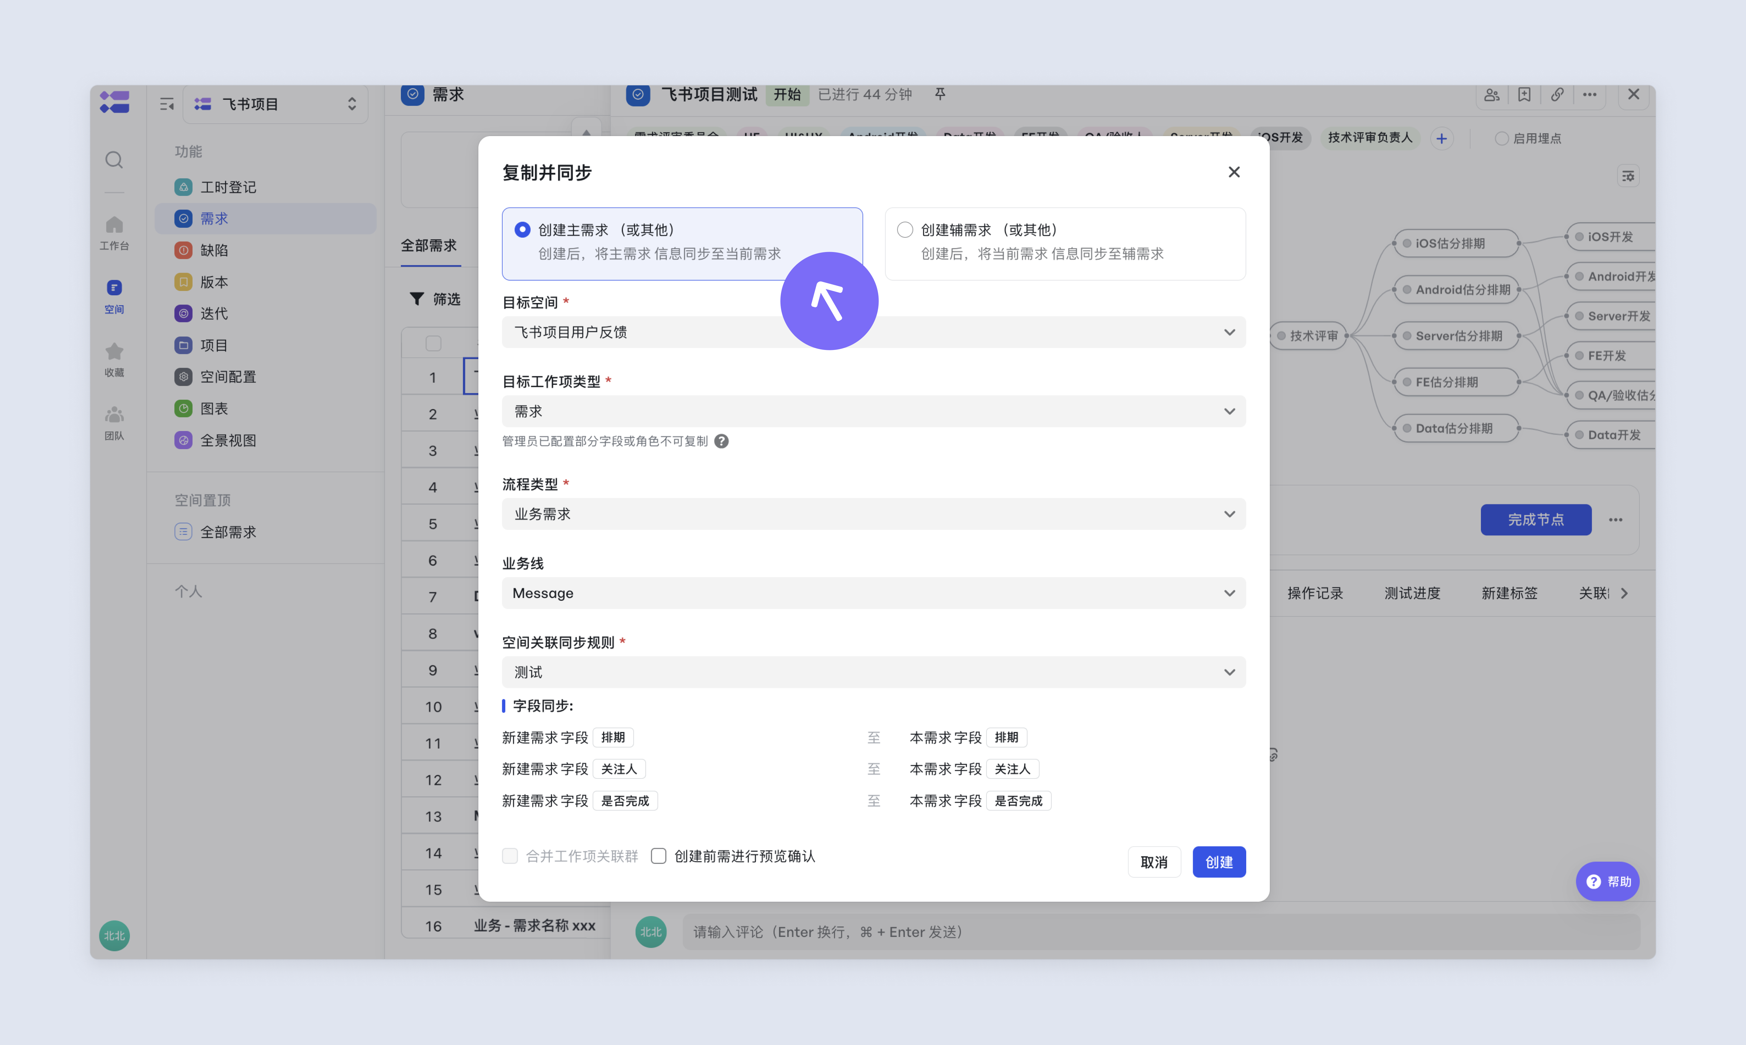Image resolution: width=1746 pixels, height=1045 pixels.
Task: Click the iOS估分排期 workflow node
Action: pos(1456,244)
